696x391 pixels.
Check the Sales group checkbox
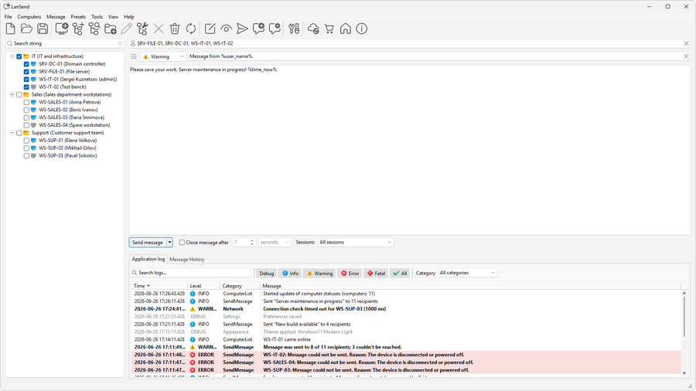[19, 94]
